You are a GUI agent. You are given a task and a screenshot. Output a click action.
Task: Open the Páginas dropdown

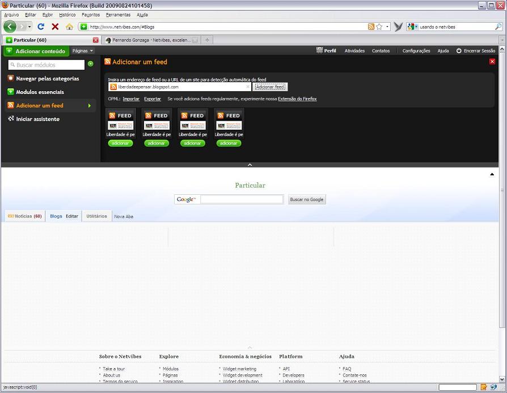tap(83, 51)
